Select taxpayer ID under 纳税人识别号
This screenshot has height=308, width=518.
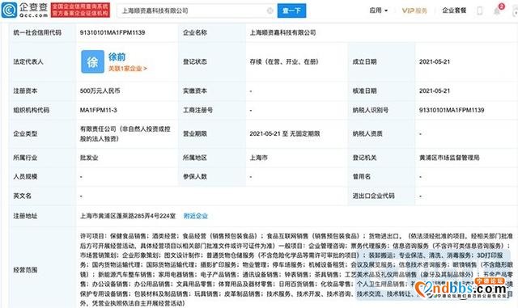[x=452, y=110]
